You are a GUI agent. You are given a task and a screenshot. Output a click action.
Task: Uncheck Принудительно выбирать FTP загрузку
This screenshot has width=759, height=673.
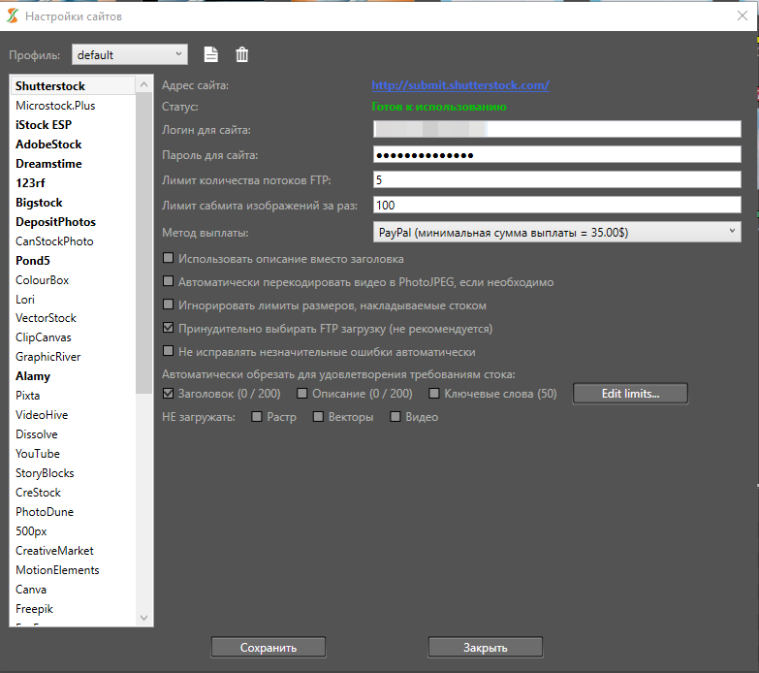click(168, 328)
